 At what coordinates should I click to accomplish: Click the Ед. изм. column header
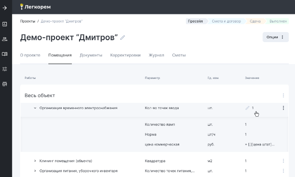[x=213, y=78]
